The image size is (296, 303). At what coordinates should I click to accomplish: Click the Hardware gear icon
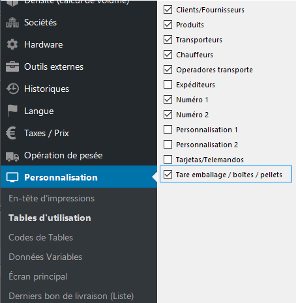[12, 44]
